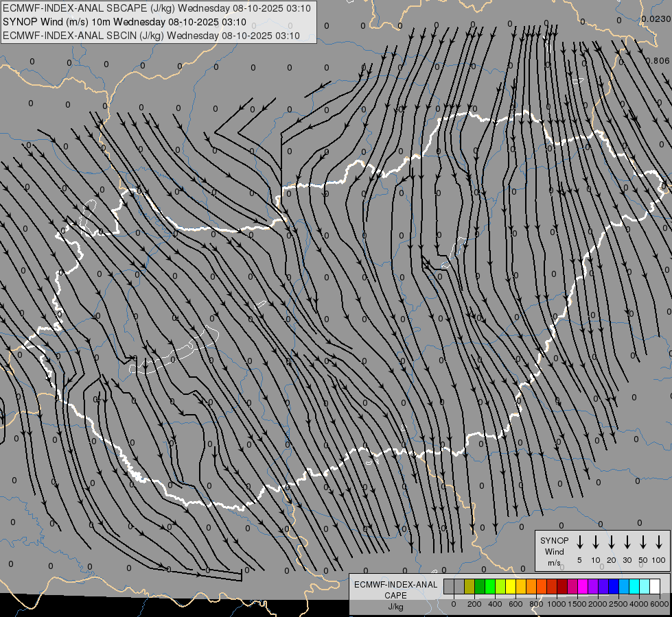Click the SYNOP Wind m/s legend label
This screenshot has height=617, width=672.
coord(554,551)
